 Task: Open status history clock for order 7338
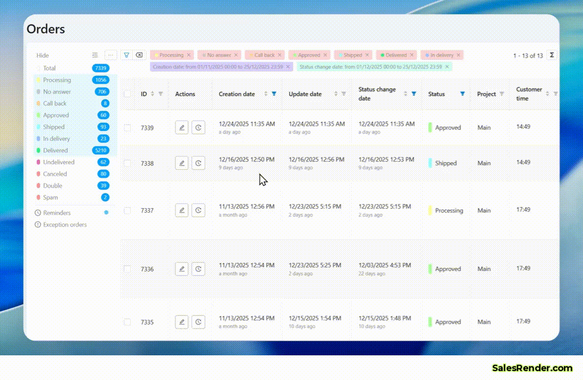[x=198, y=162]
